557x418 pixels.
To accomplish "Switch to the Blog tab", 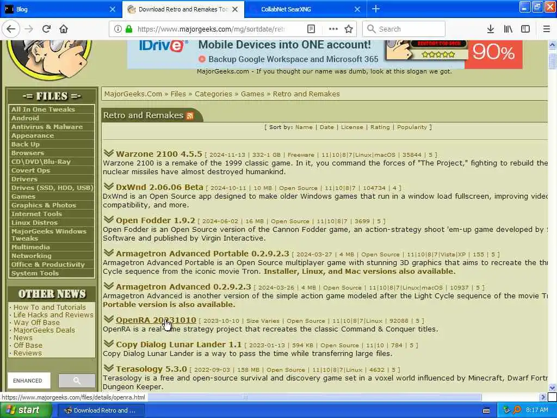I will (60, 9).
